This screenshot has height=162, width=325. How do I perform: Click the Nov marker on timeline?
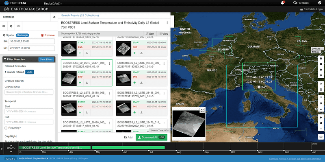tap(258, 151)
